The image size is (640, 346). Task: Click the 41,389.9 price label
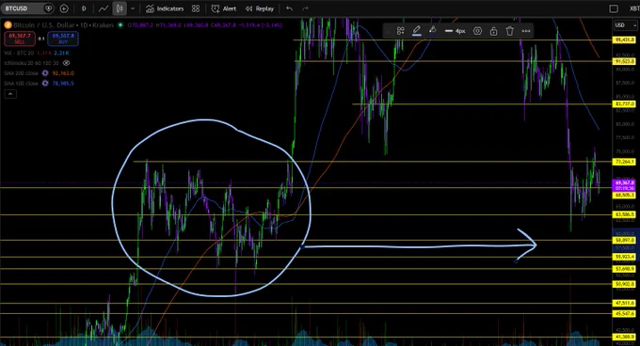coord(625,338)
